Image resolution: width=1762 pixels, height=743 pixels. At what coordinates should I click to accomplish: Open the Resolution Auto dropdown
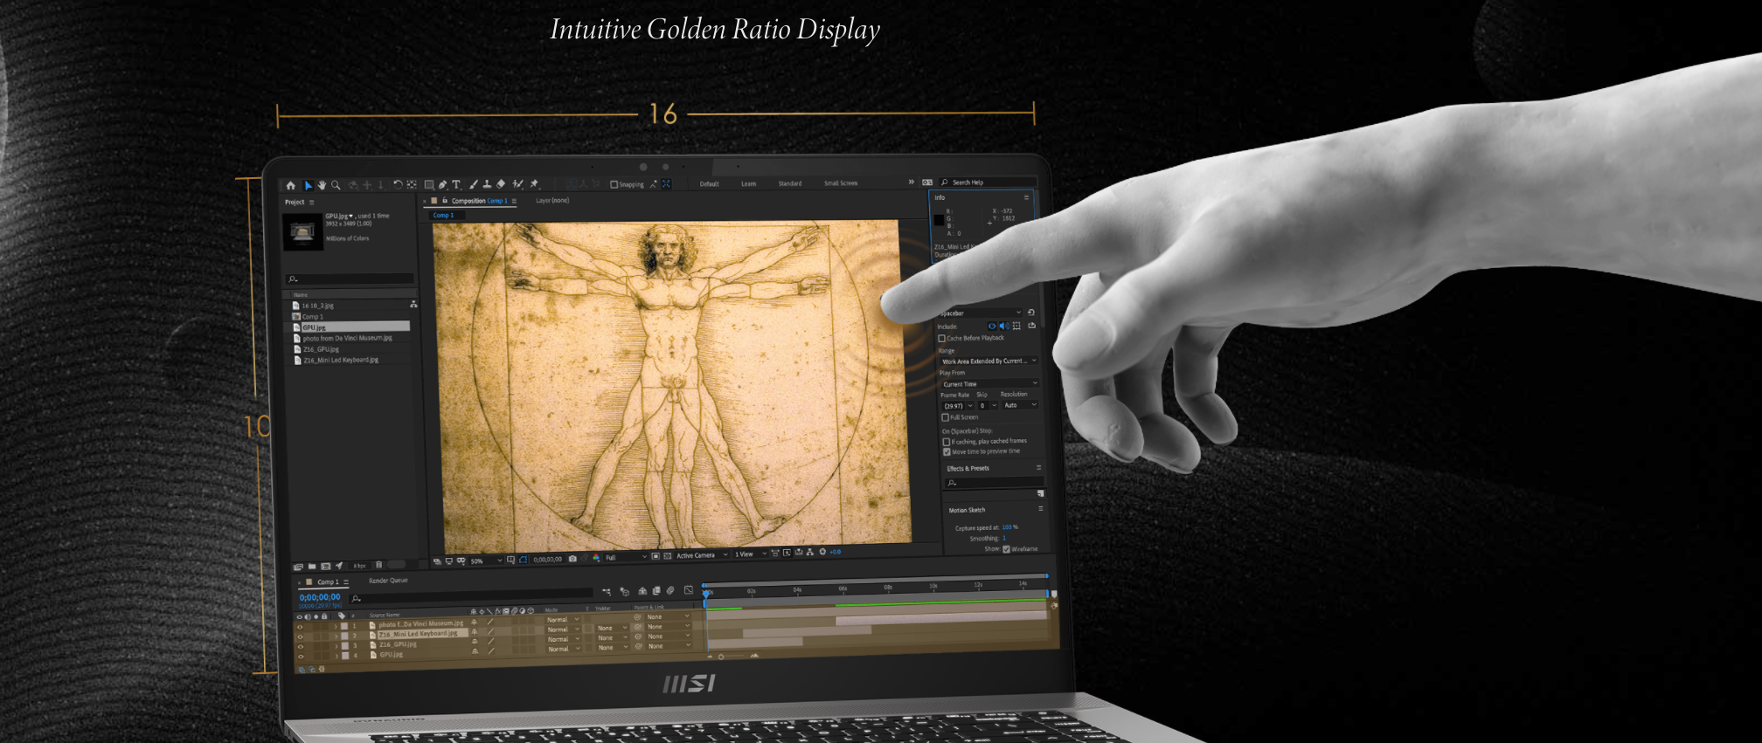coord(1020,404)
